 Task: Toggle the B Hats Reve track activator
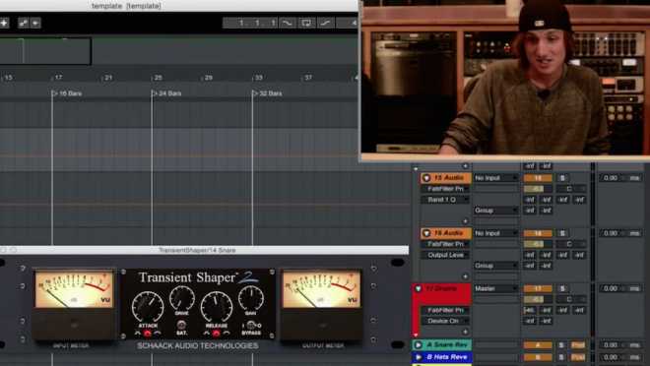538,357
